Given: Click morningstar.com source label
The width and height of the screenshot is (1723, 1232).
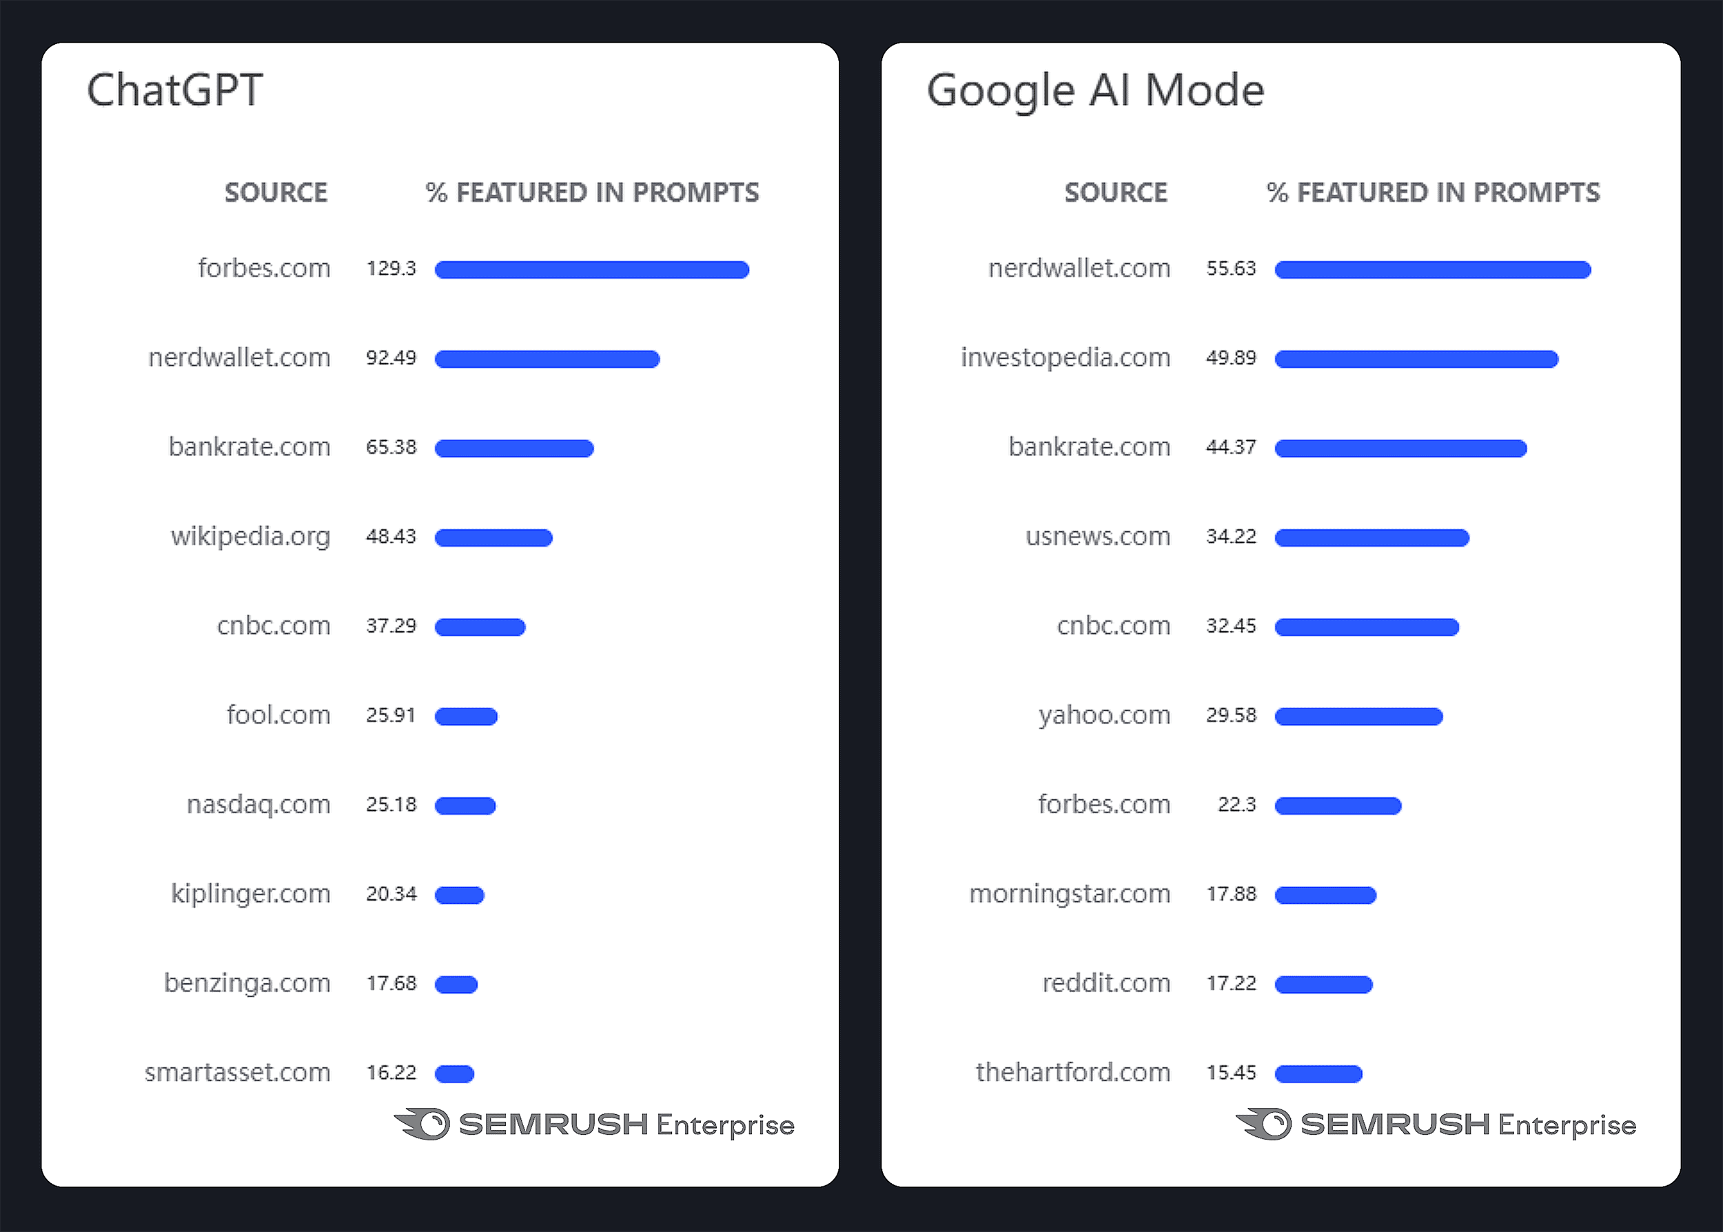Looking at the screenshot, I should [1070, 894].
